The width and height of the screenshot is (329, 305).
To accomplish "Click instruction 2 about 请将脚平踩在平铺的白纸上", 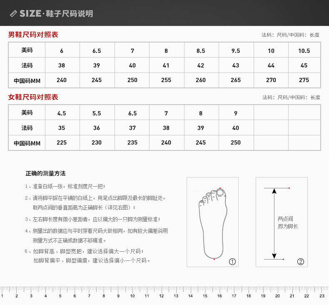I will (x=95, y=203).
